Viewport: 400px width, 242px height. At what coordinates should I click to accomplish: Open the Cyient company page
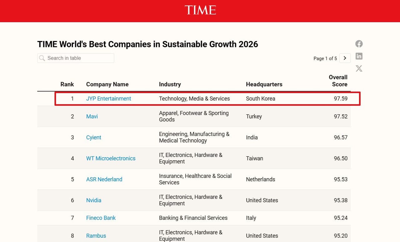(93, 137)
